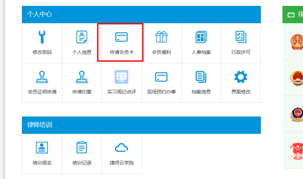The image size is (303, 179).
Task: Open 个人信息 profile document icon
Action: pyautogui.click(x=82, y=37)
